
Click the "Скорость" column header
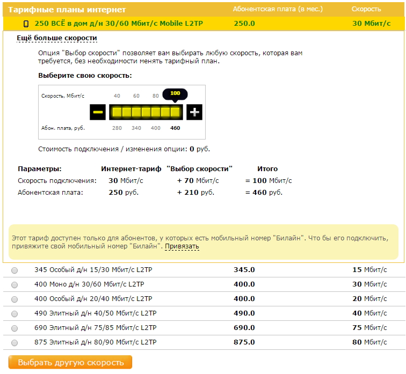366,9
